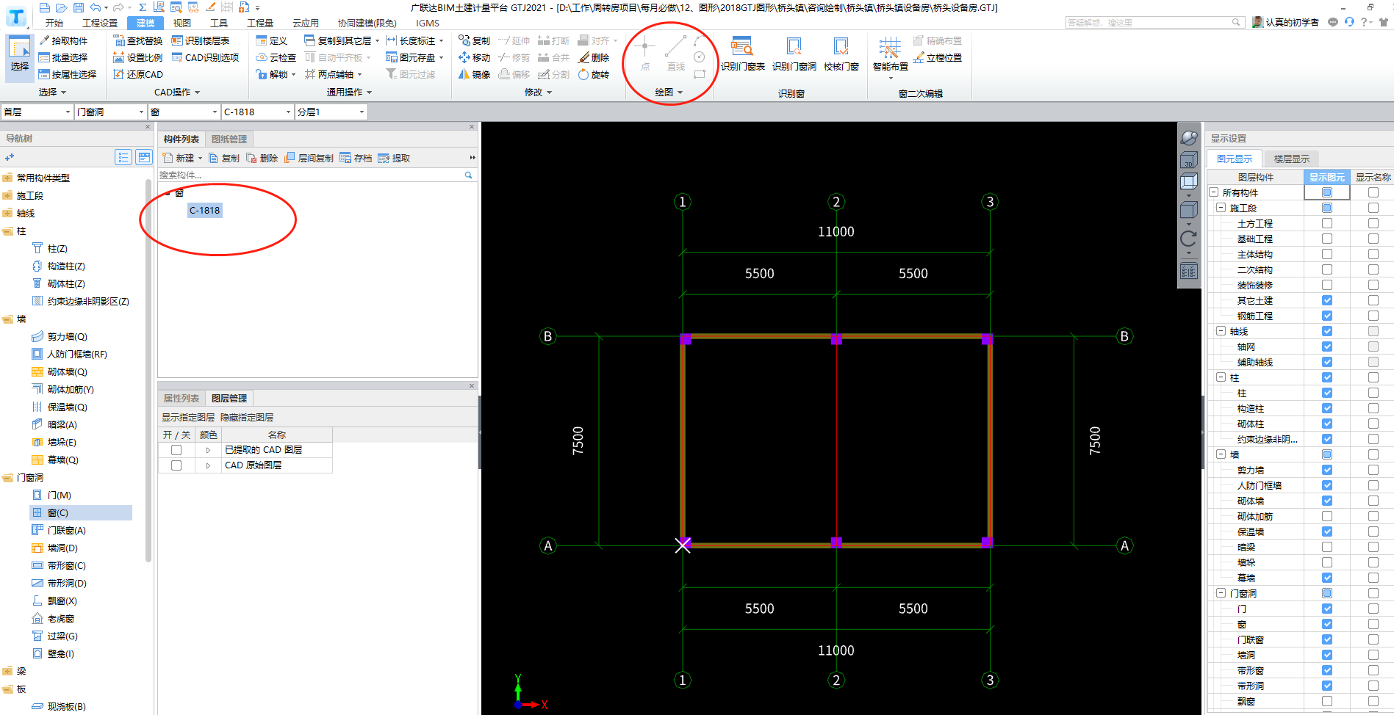This screenshot has height=715, width=1394.
Task: Open the 分层1 layer dropdown
Action: (331, 112)
